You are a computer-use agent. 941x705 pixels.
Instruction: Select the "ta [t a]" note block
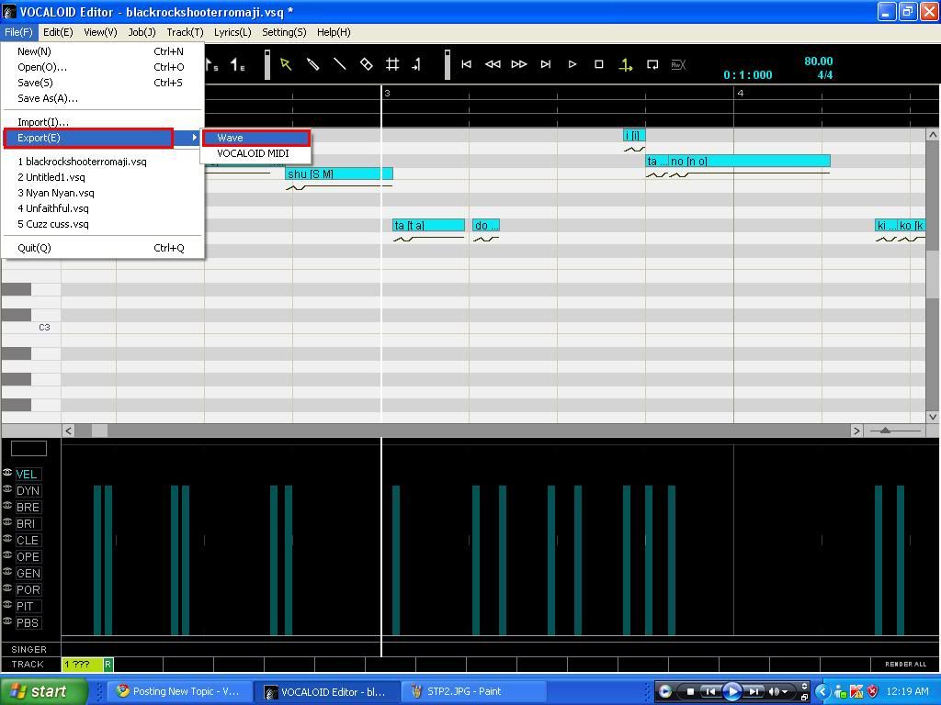[428, 226]
